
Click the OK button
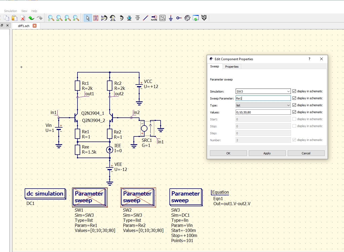(228, 153)
